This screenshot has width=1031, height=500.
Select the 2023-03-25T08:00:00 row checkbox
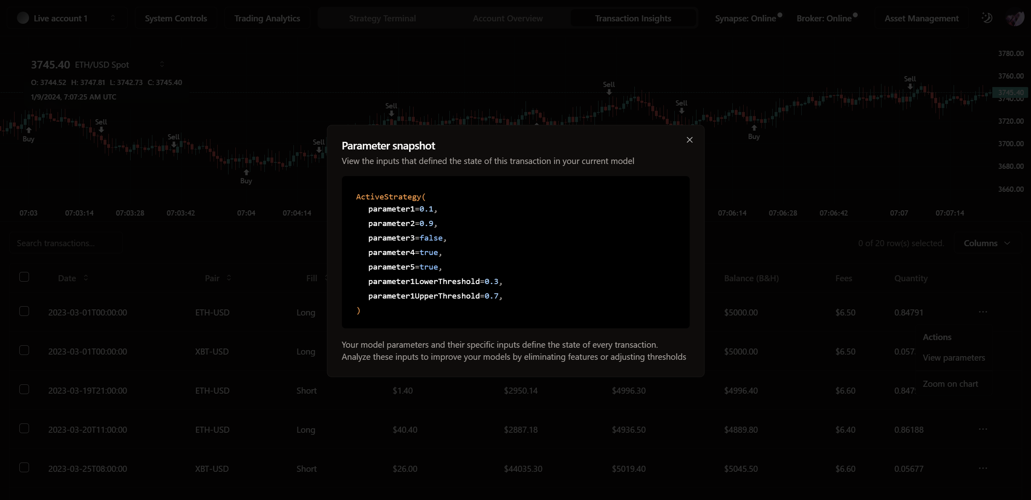point(24,468)
